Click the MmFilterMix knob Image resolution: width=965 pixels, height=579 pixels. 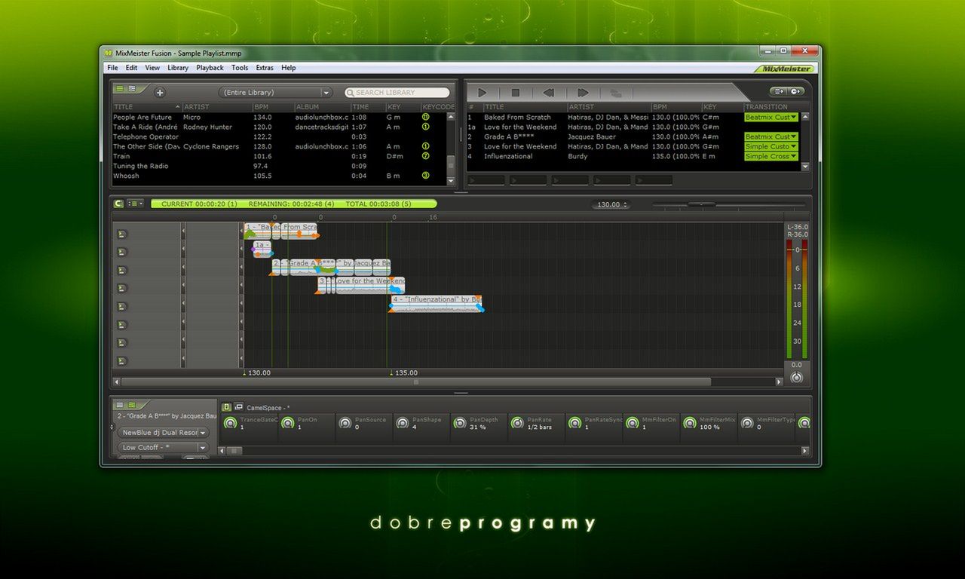pos(690,424)
